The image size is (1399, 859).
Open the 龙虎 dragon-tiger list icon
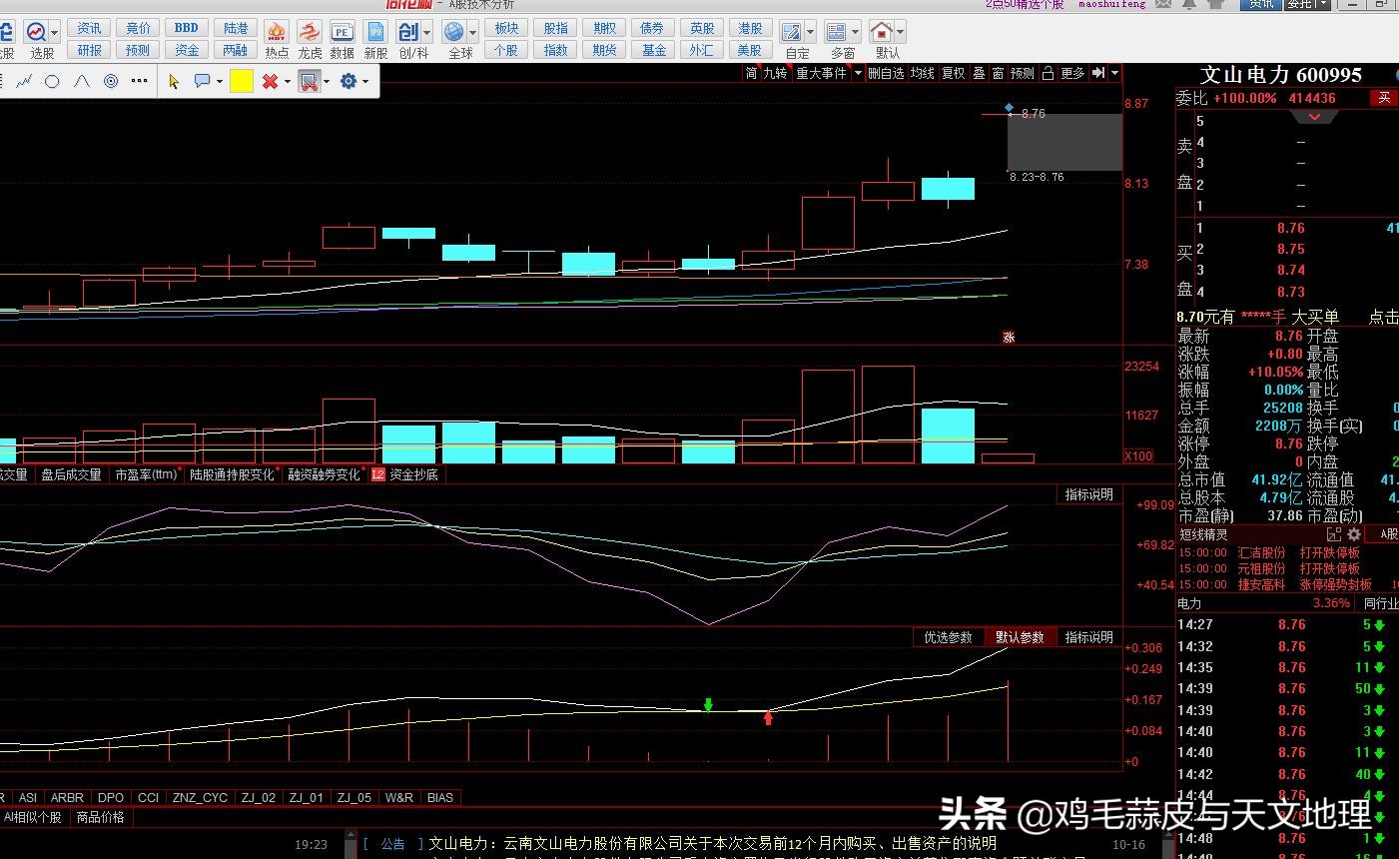point(310,39)
